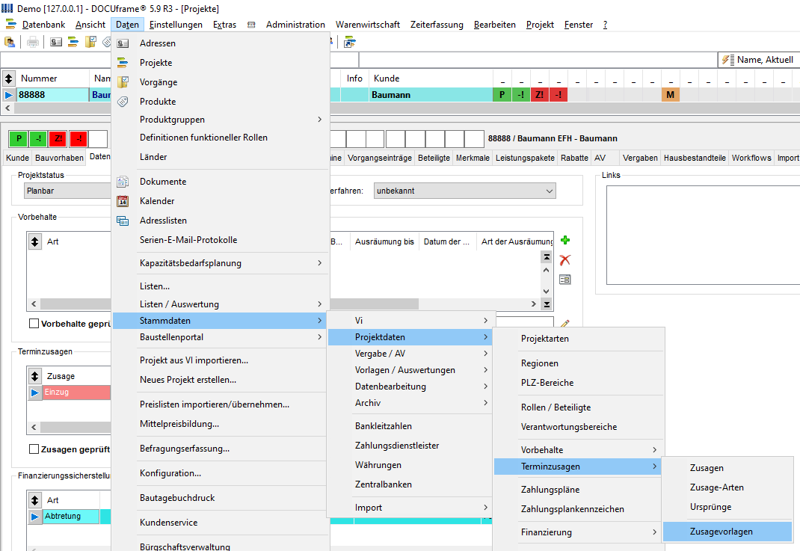Expand the Datenbearbeitung submenu
Image resolution: width=800 pixels, height=551 pixels.
click(410, 387)
